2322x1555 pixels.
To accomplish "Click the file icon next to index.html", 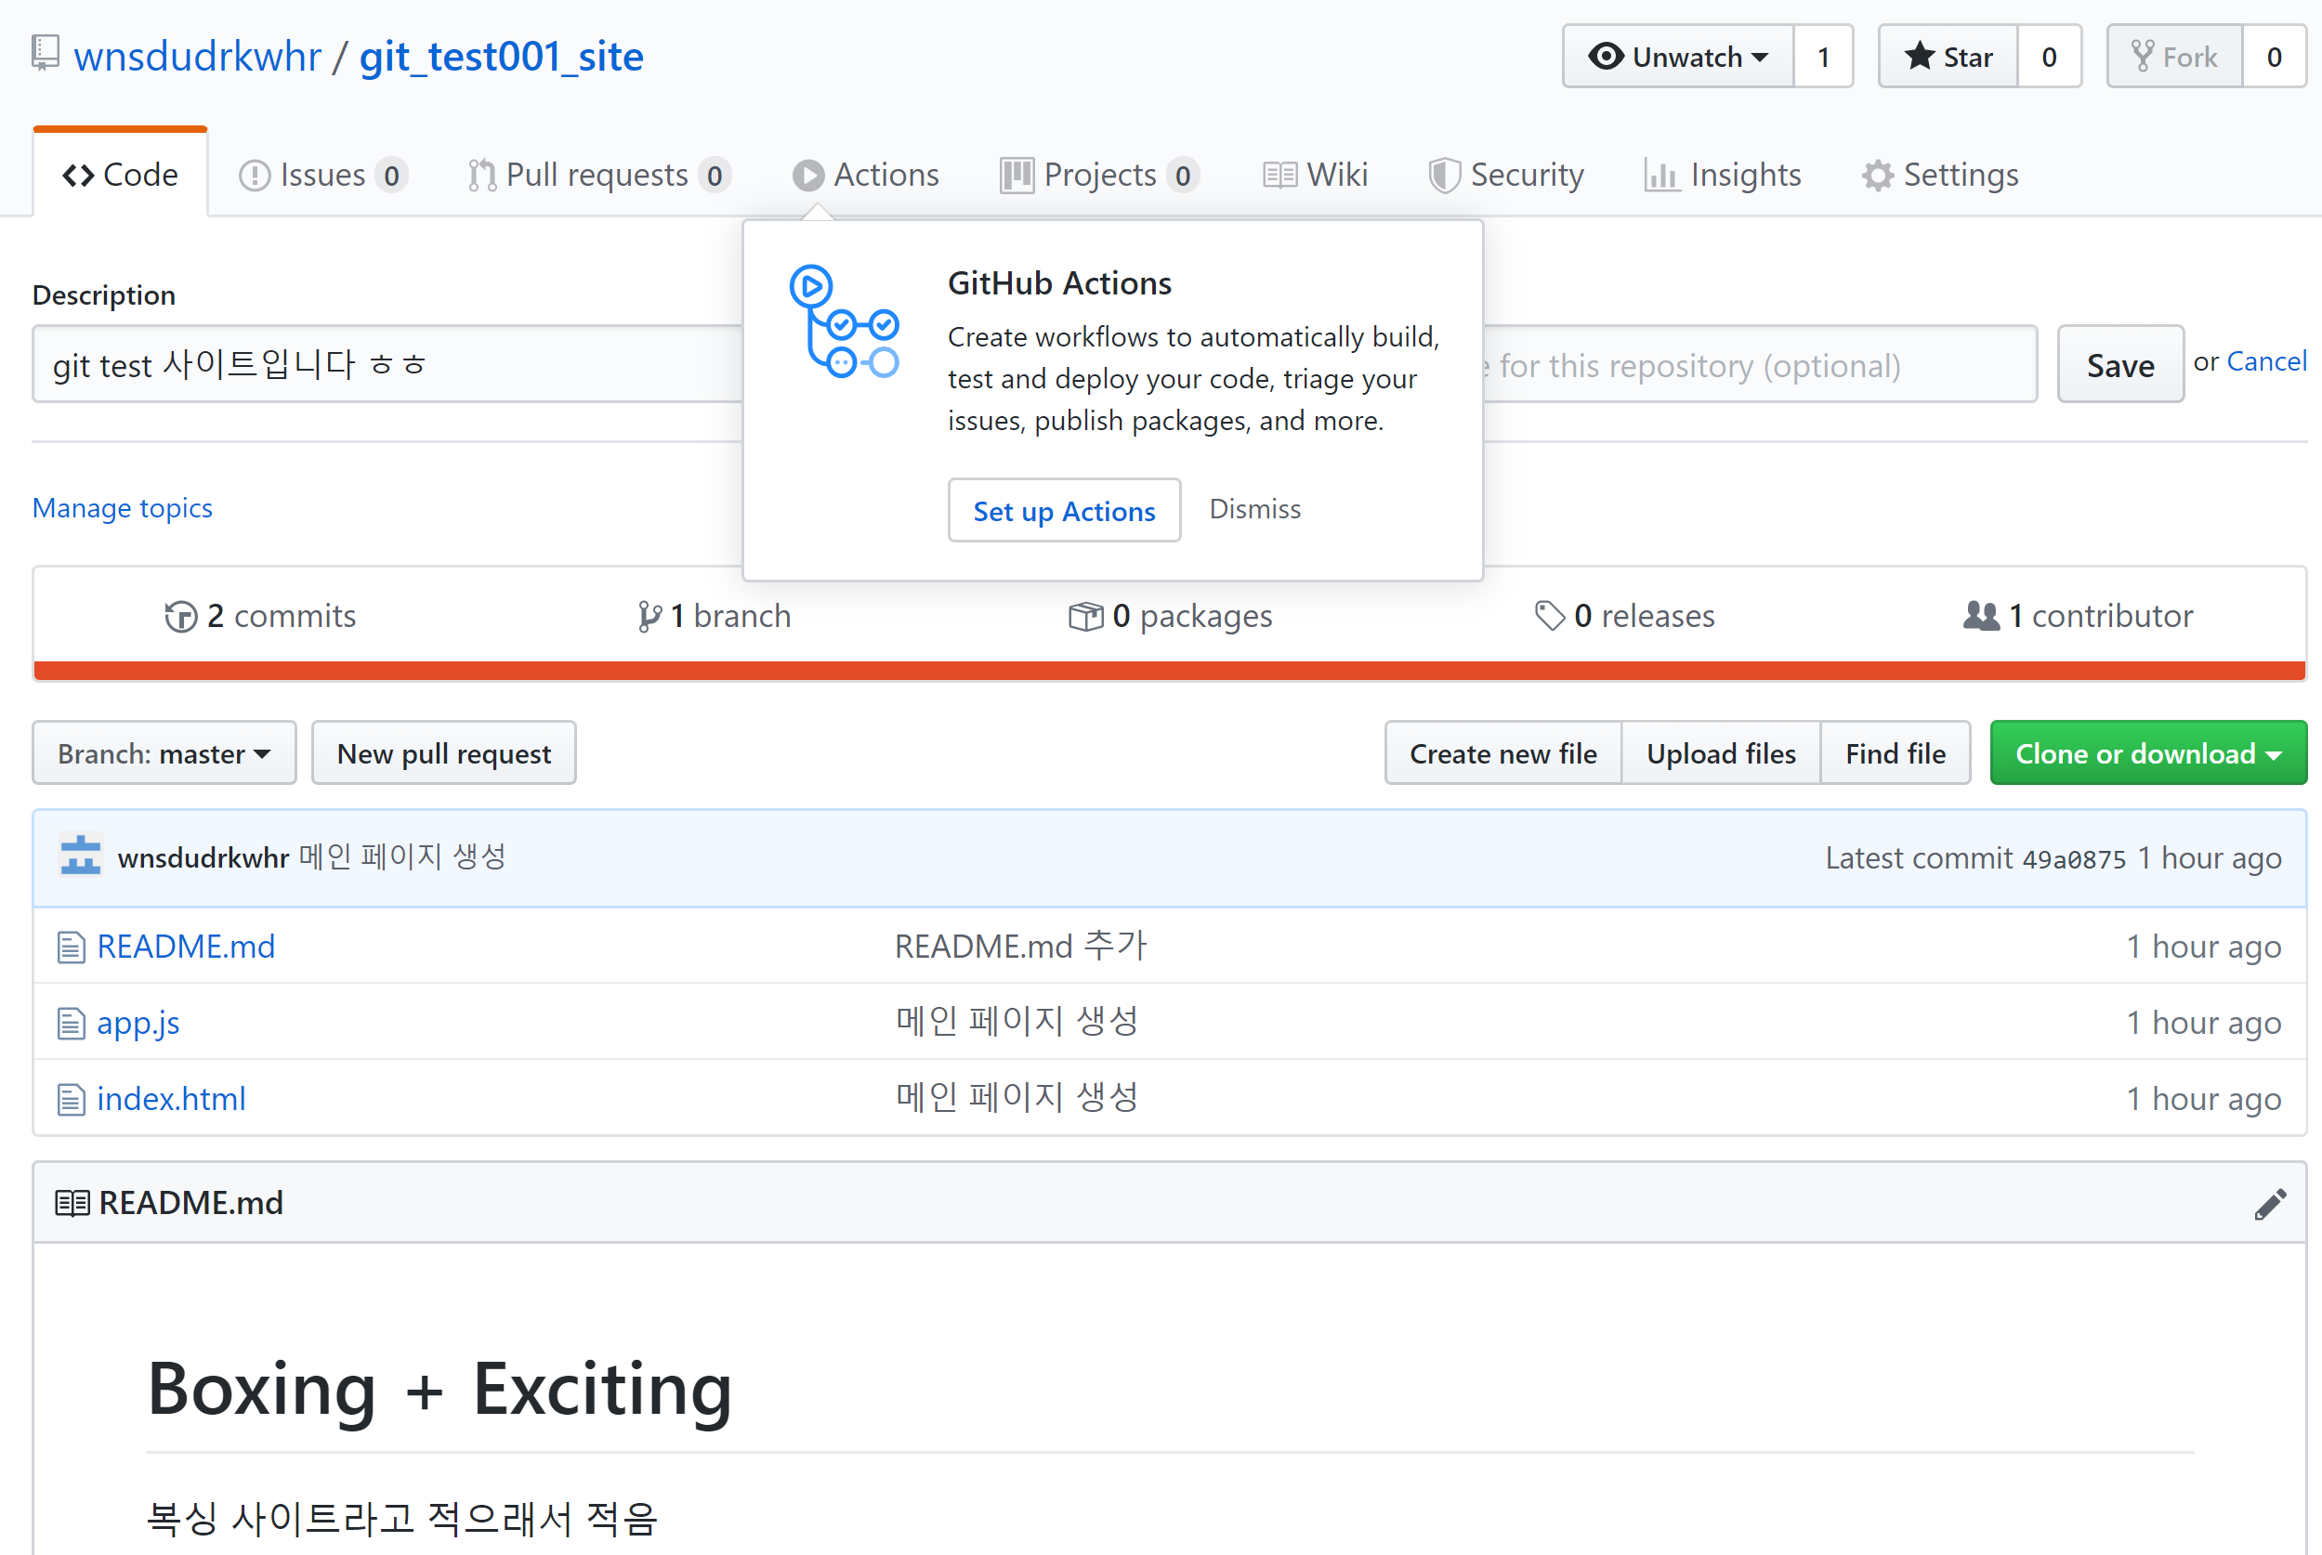I will 71,1100.
